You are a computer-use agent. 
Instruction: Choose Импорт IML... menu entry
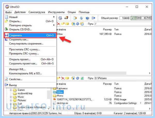(30, 69)
